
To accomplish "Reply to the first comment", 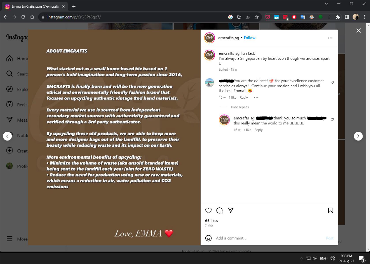I will [244, 98].
